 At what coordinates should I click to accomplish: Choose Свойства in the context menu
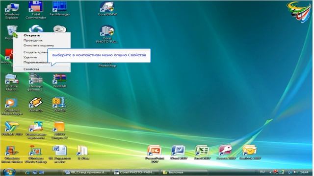(x=42, y=69)
